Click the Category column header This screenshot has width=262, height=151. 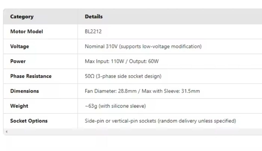click(x=22, y=17)
